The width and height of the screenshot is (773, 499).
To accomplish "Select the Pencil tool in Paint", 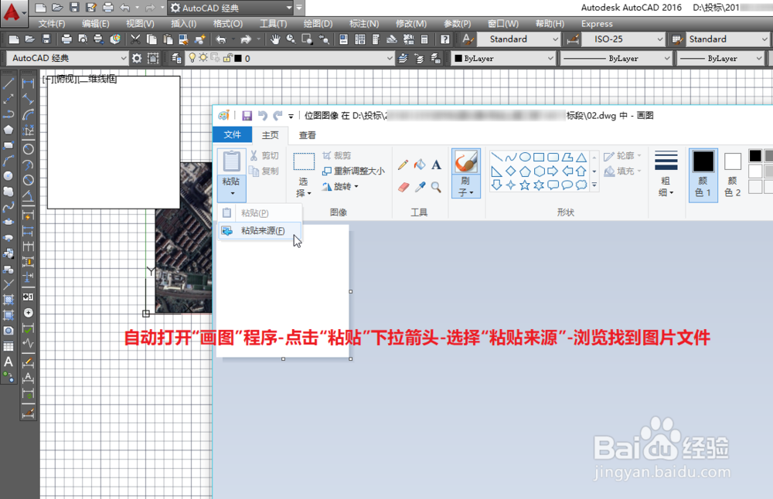I will (x=403, y=165).
